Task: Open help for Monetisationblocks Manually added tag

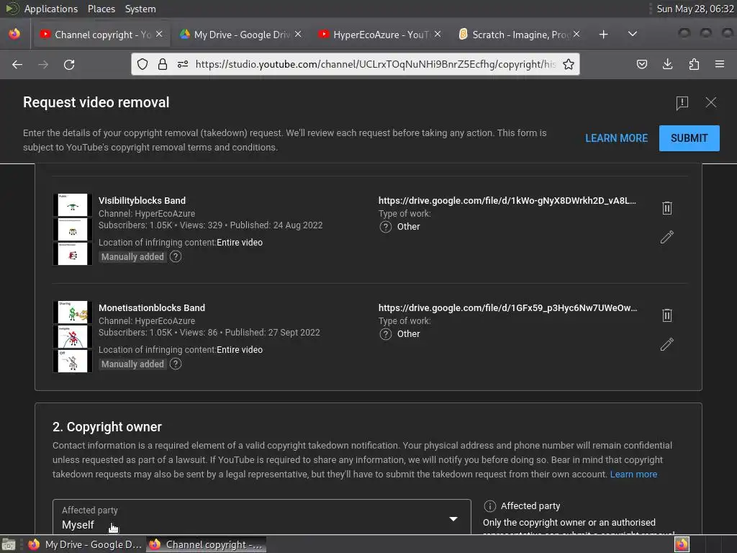Action: pos(176,364)
